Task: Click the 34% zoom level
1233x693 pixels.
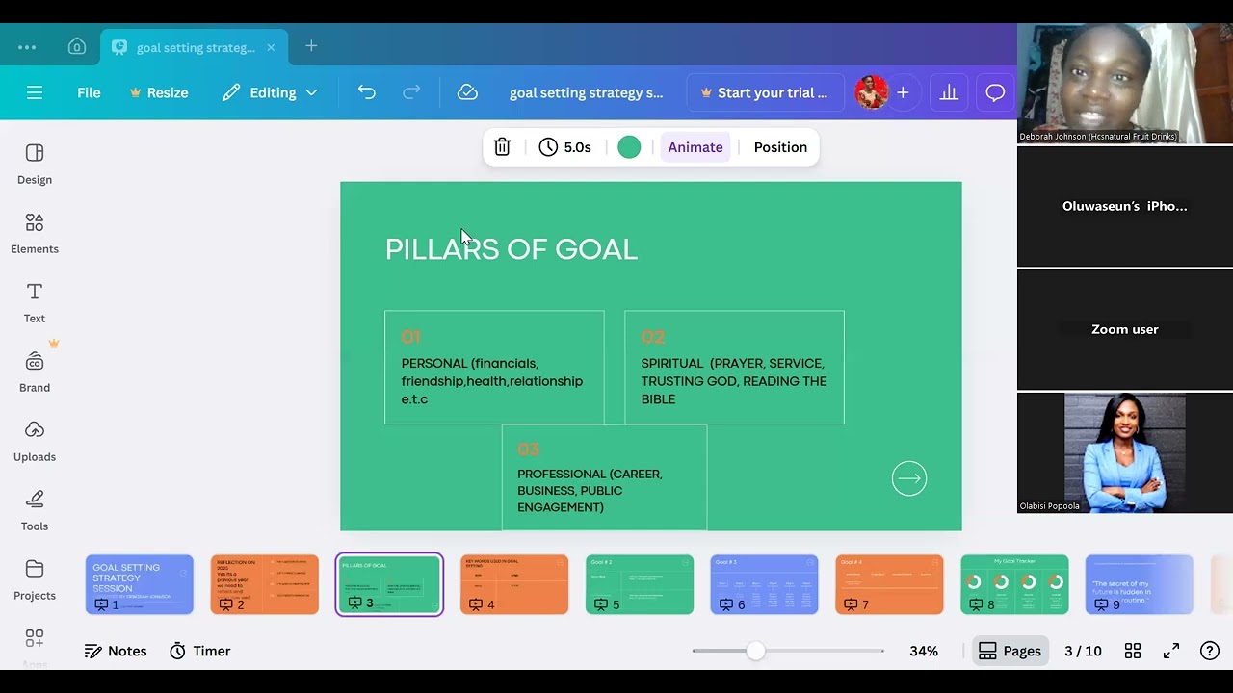Action: (x=924, y=651)
